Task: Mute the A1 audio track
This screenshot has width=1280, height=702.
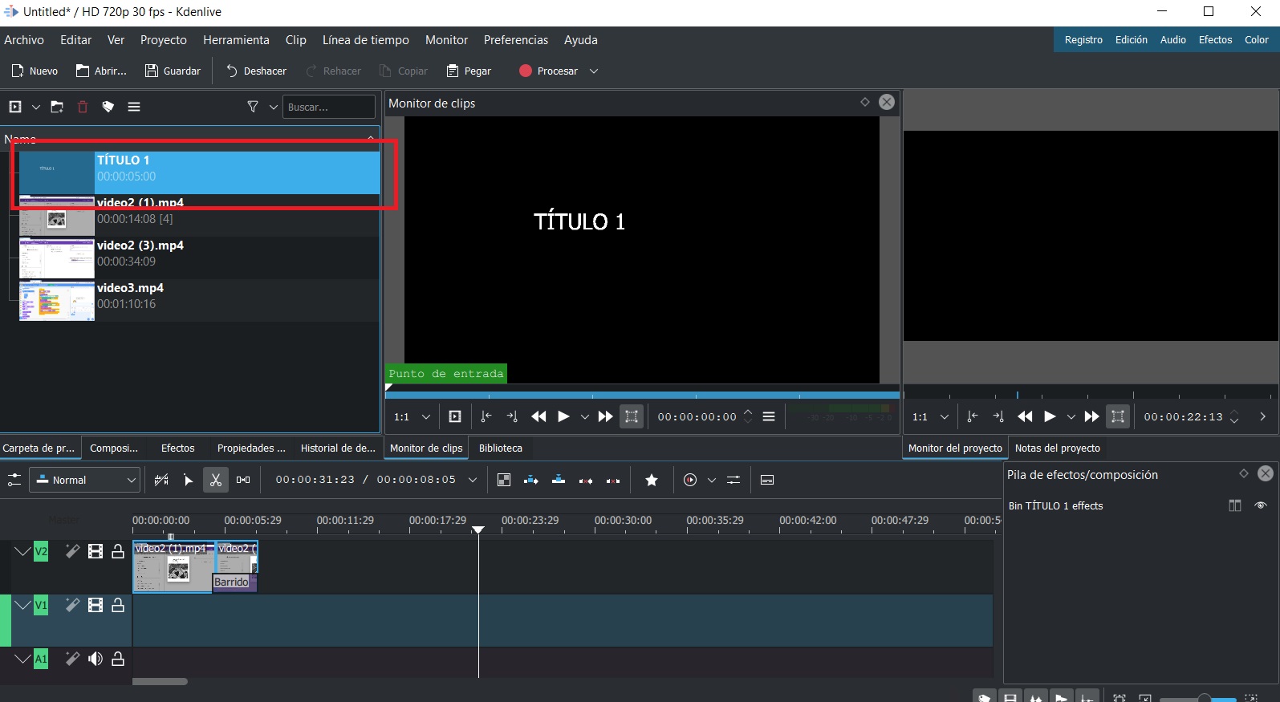Action: tap(95, 659)
